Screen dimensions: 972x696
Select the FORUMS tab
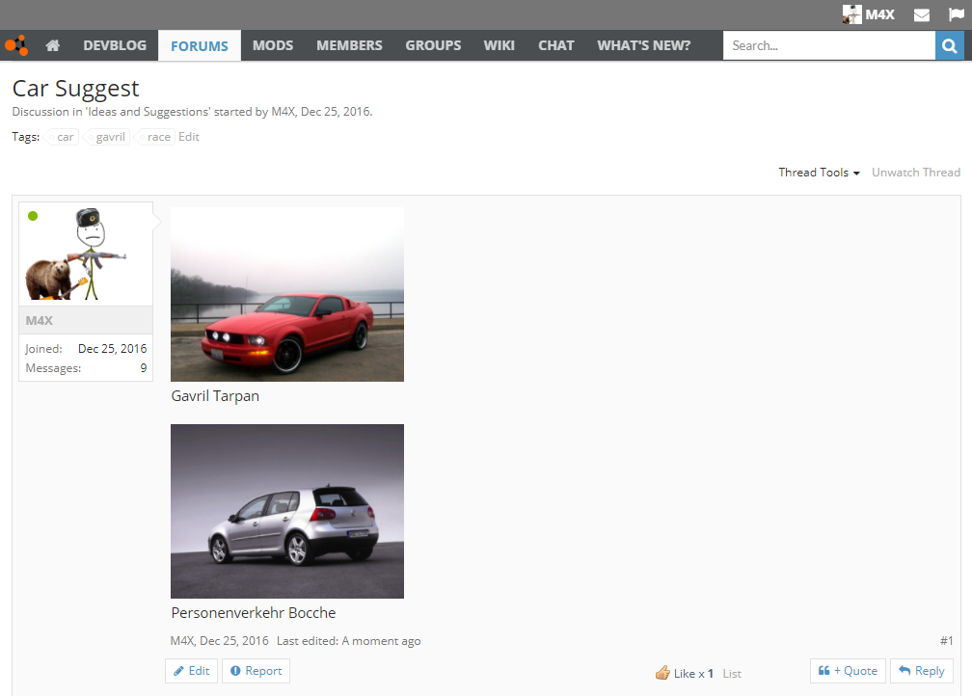point(200,46)
